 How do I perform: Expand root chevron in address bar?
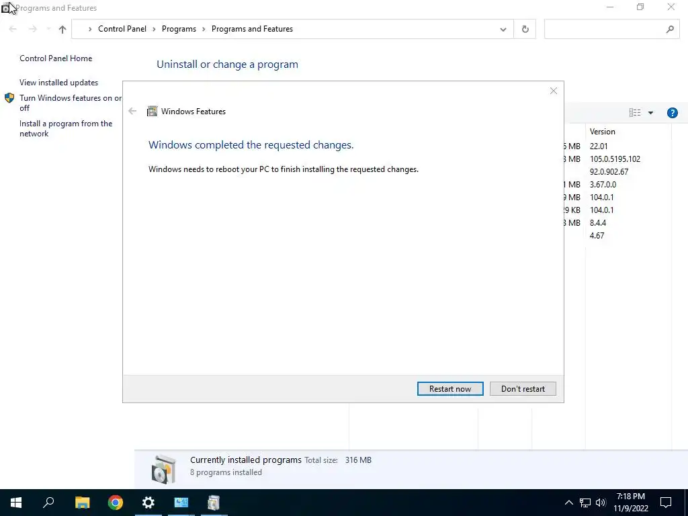pos(90,30)
